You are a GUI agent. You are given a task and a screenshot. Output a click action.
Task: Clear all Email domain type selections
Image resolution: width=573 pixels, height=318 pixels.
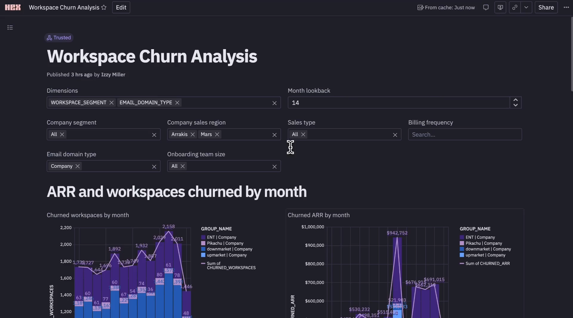click(x=154, y=167)
